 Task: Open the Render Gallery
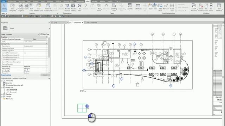[73, 7]
